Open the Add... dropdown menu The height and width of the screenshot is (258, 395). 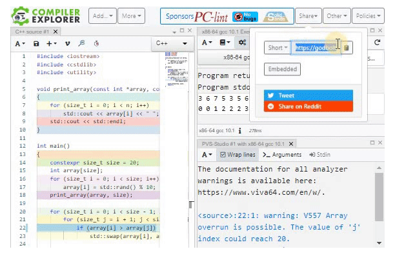103,16
